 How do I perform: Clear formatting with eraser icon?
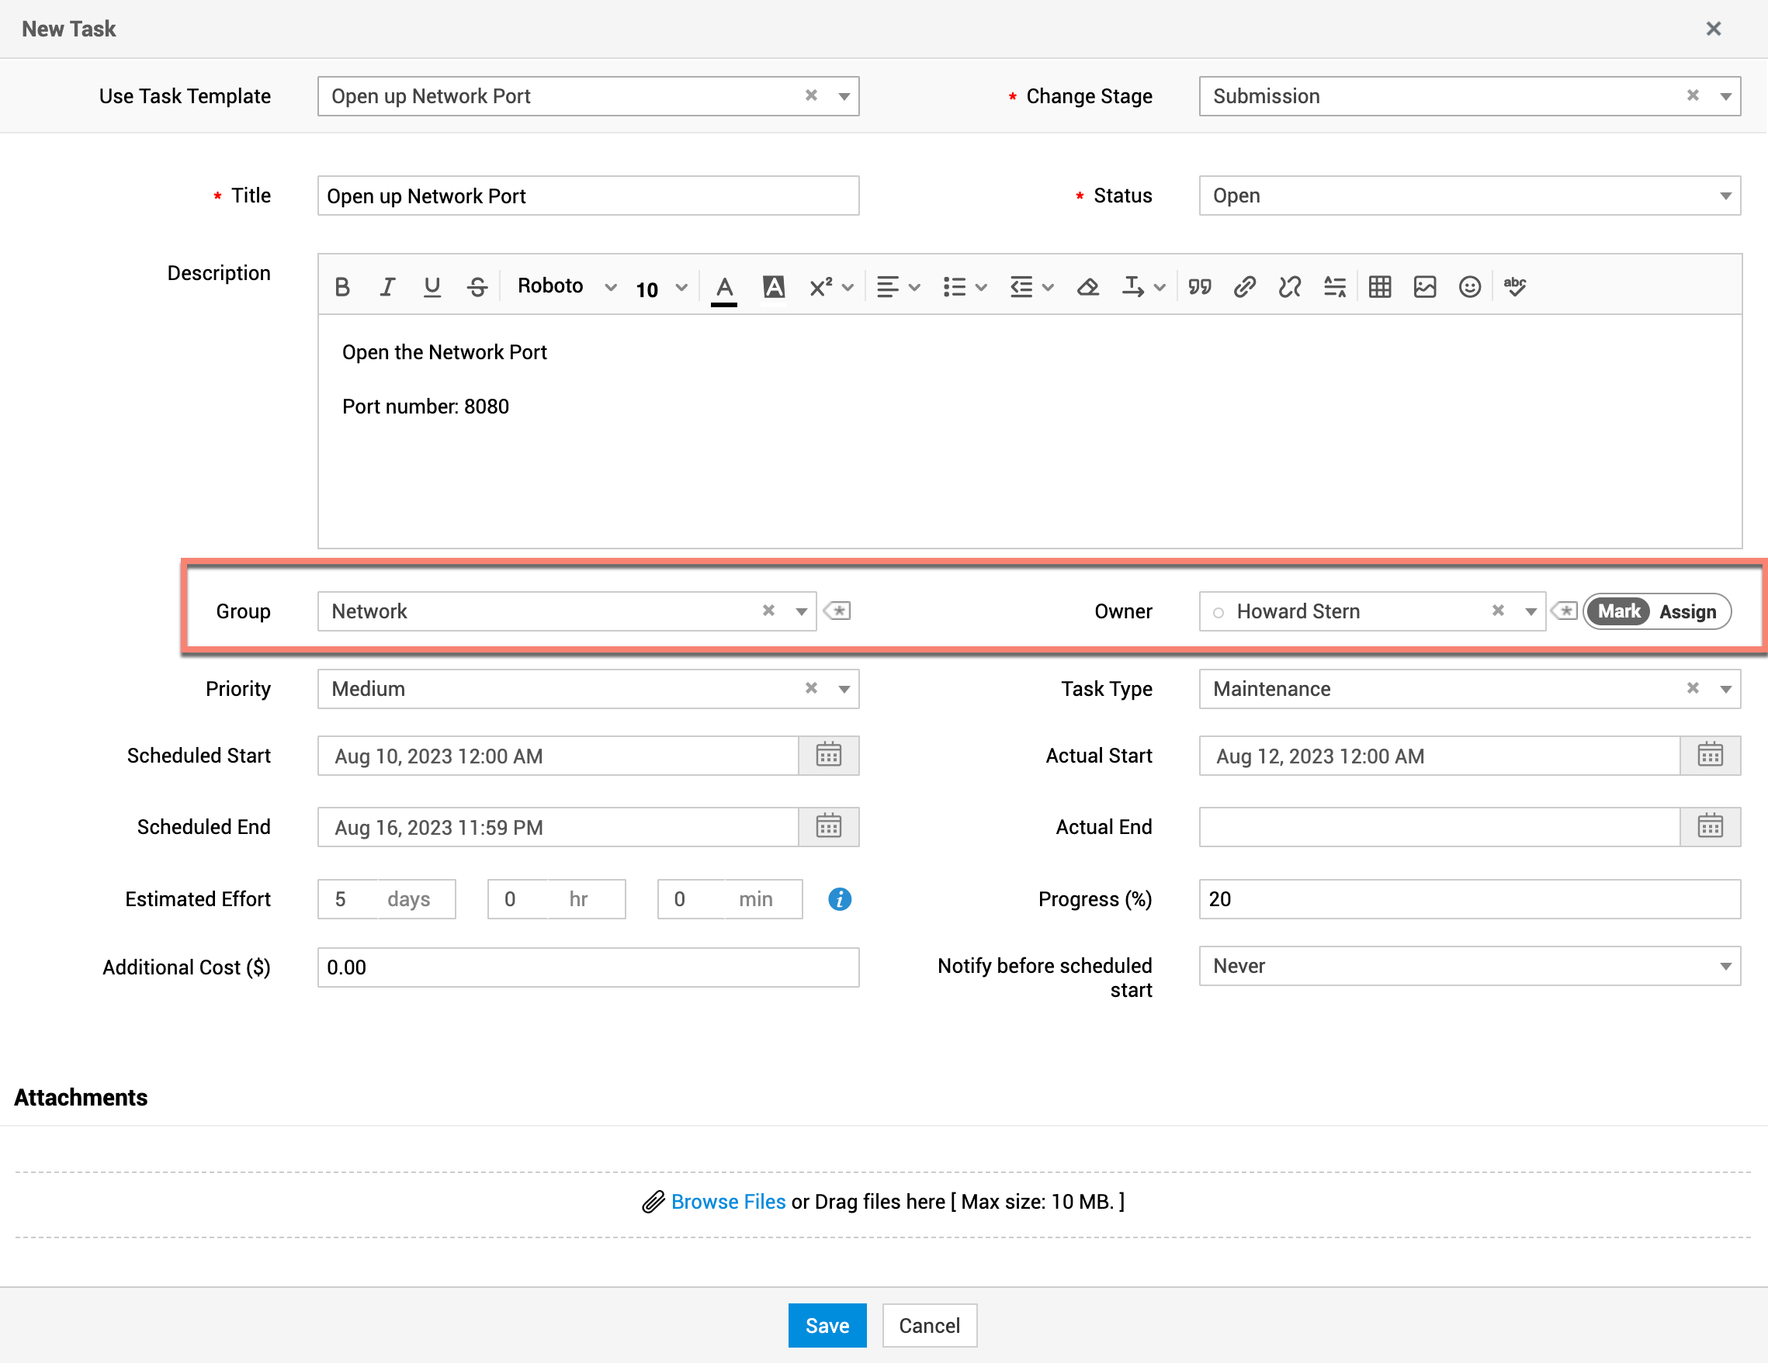[1088, 287]
